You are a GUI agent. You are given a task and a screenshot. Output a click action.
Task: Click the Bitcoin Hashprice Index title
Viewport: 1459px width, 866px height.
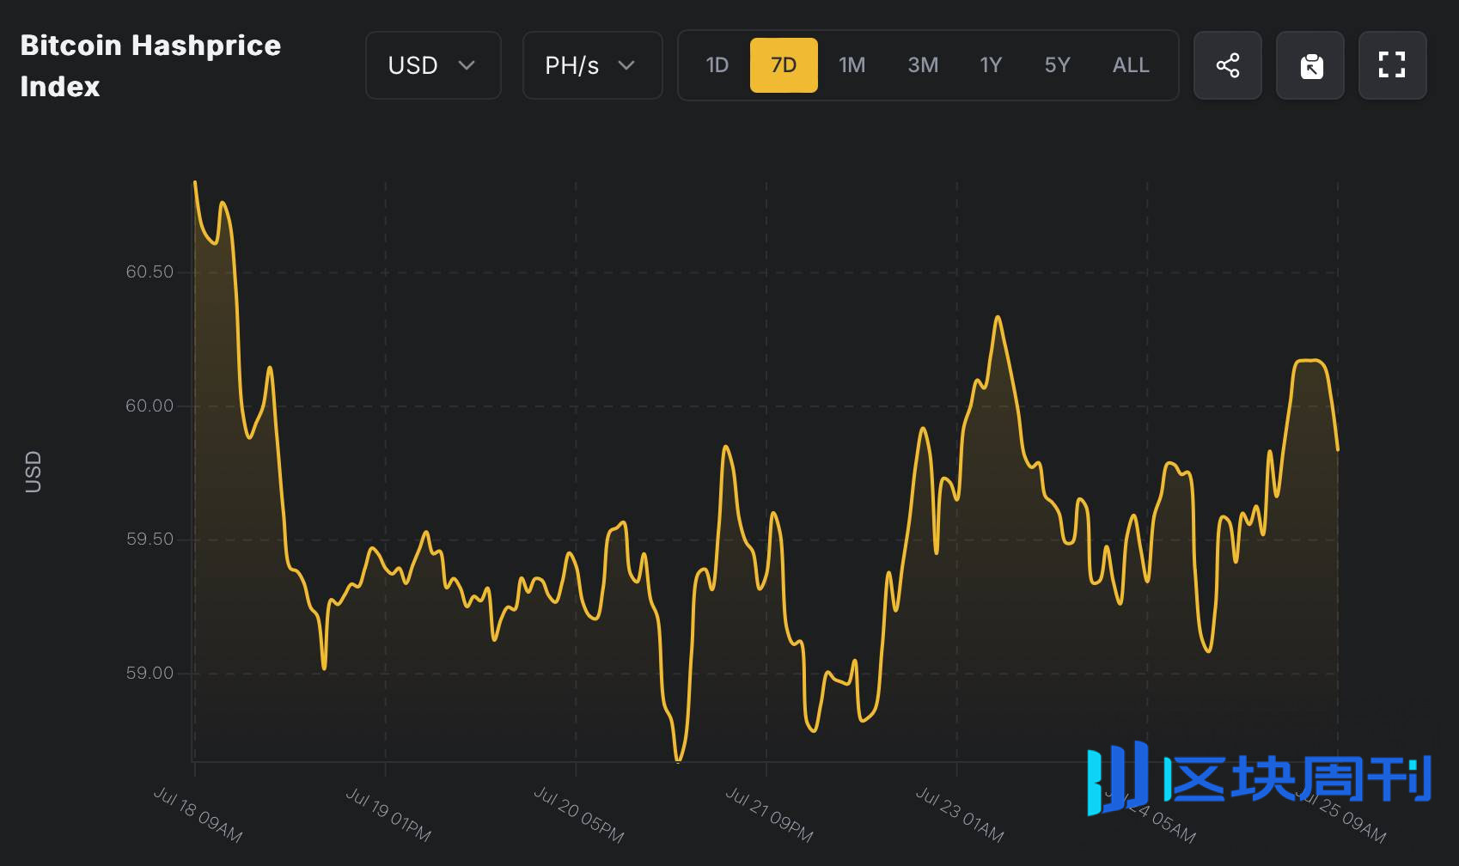click(x=150, y=65)
